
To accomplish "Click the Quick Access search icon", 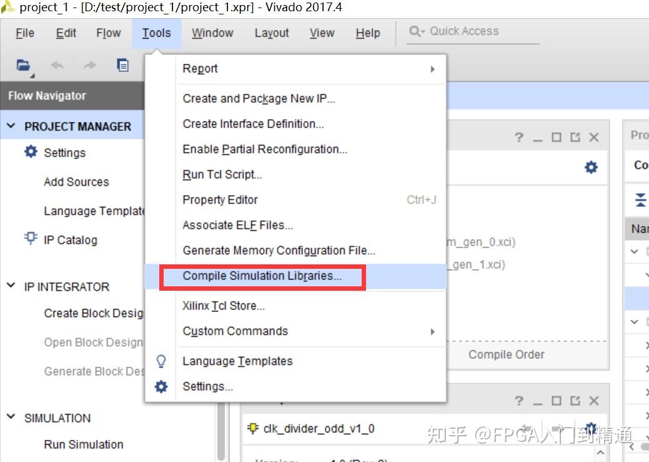I will (417, 31).
